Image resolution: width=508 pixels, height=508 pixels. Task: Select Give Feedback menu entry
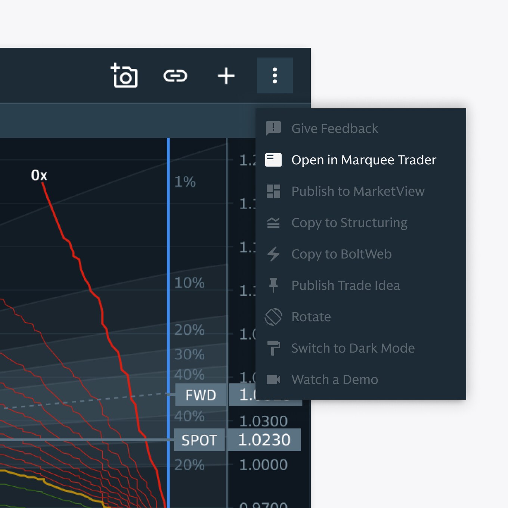[335, 128]
